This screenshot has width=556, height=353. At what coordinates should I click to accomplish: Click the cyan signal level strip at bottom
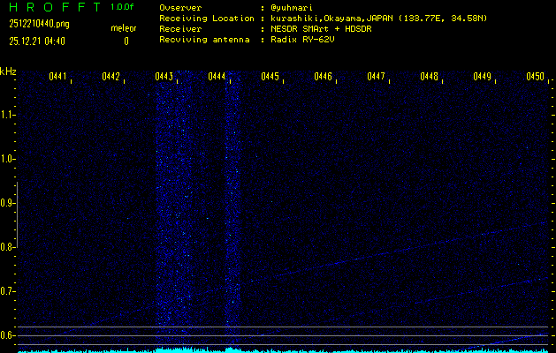coord(283,349)
